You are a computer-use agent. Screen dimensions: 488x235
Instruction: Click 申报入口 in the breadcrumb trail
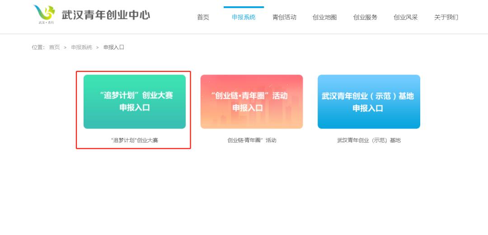pos(114,47)
